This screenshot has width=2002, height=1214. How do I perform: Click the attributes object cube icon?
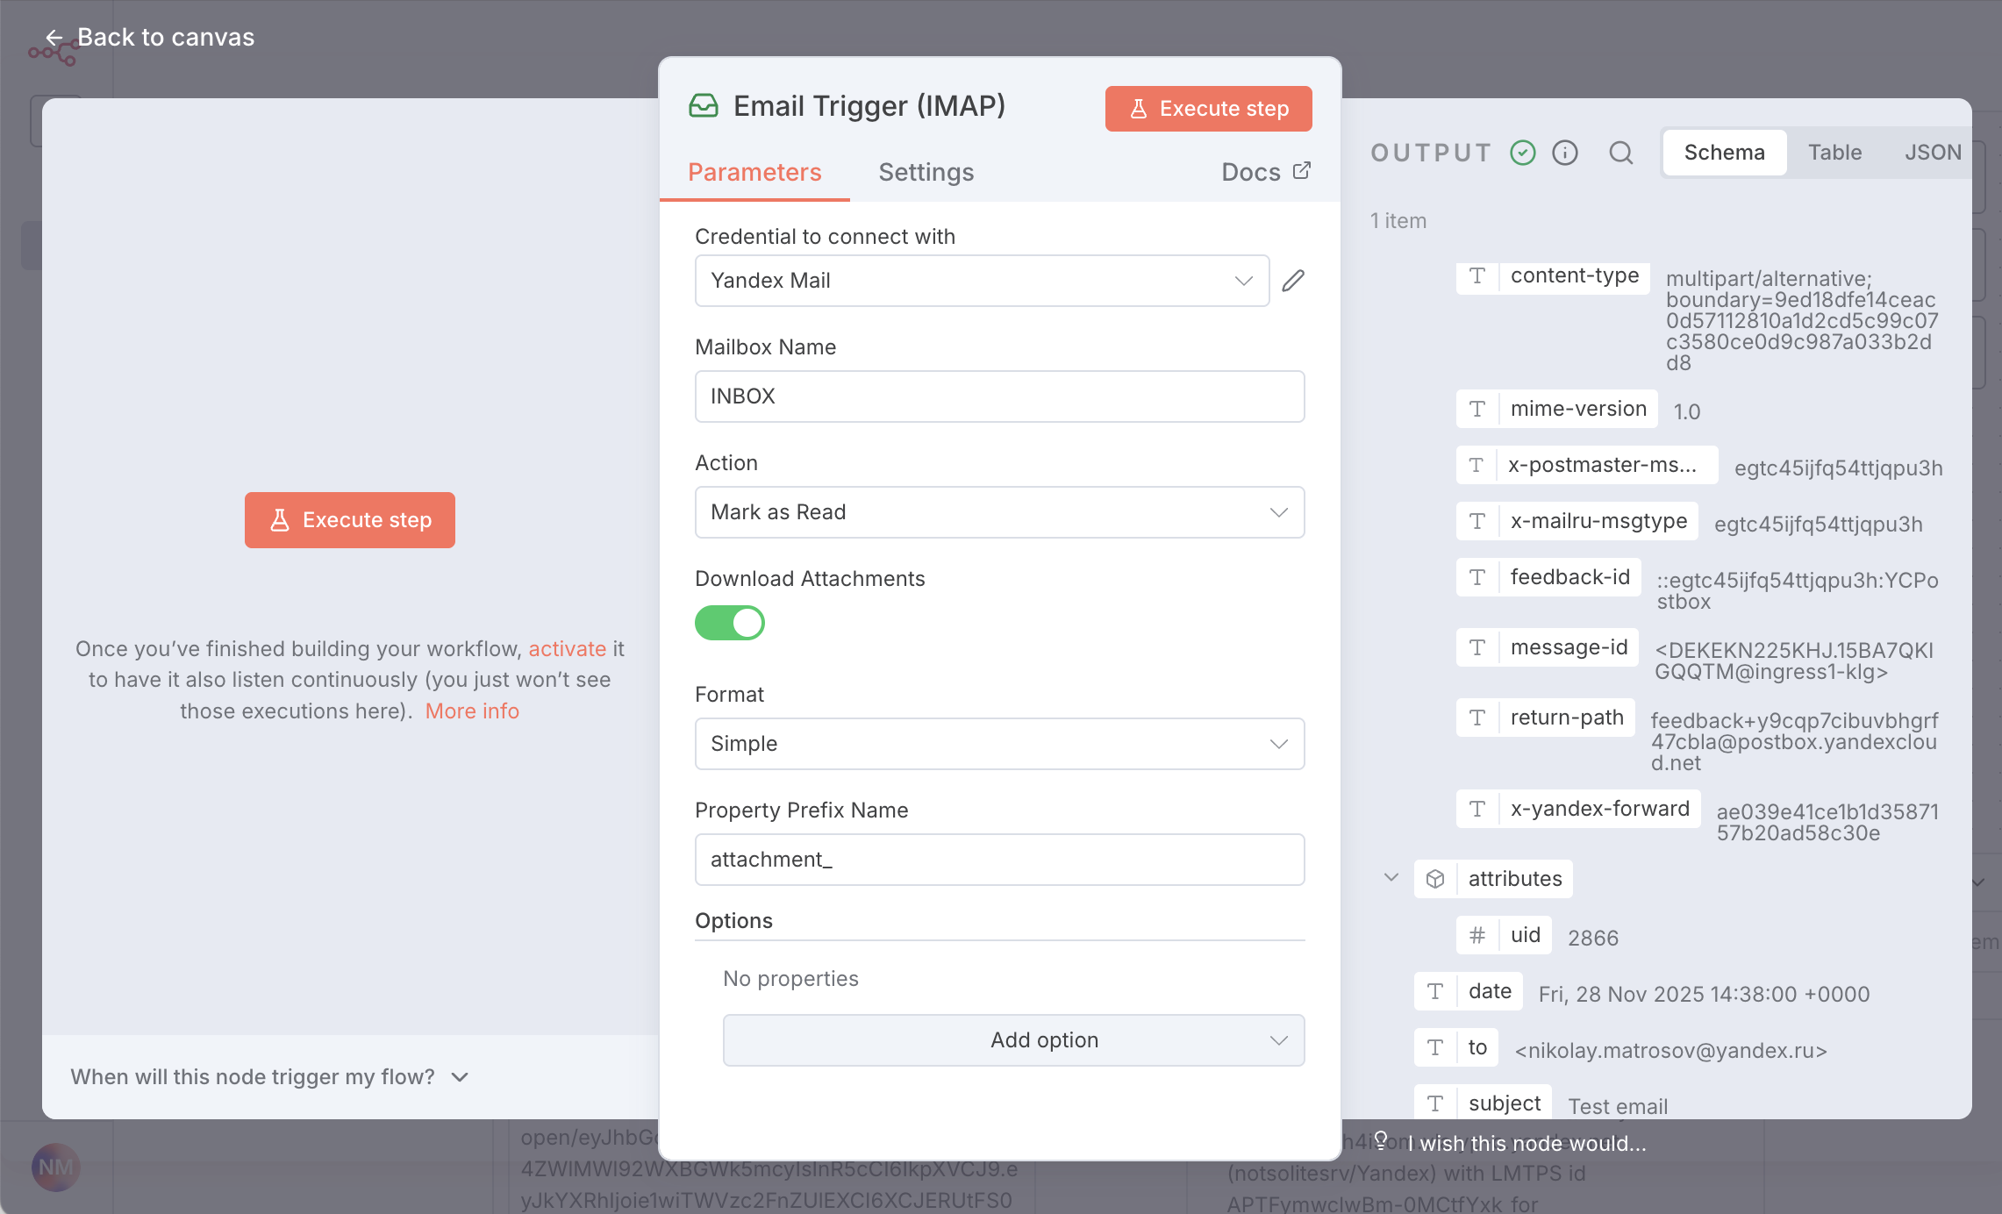pos(1435,879)
